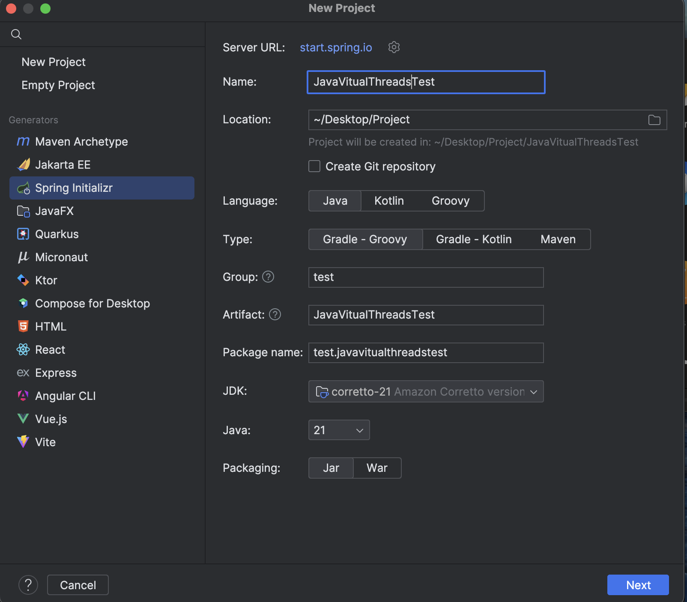
Task: Click the 'Project will be created in' hint
Action: click(x=473, y=142)
